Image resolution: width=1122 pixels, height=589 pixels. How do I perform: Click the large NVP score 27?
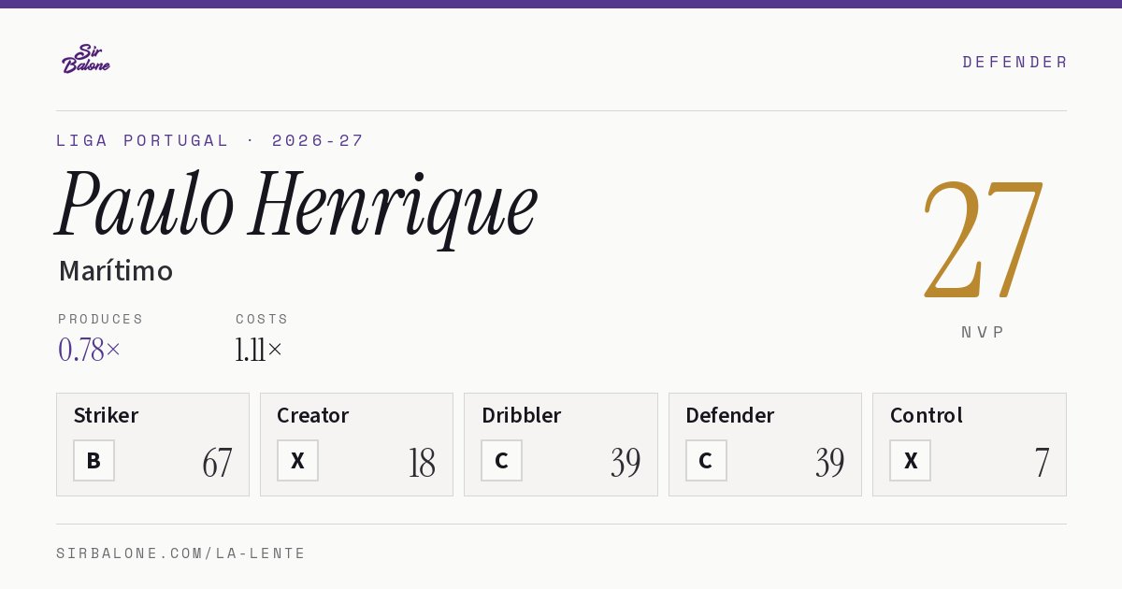(983, 239)
